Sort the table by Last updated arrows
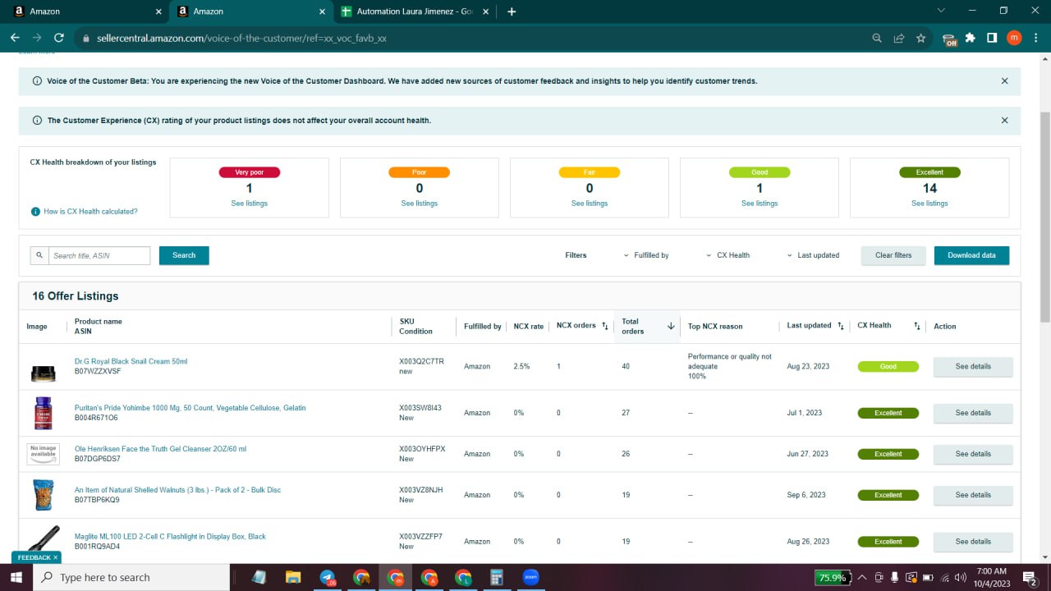Image resolution: width=1051 pixels, height=591 pixels. pyautogui.click(x=841, y=326)
